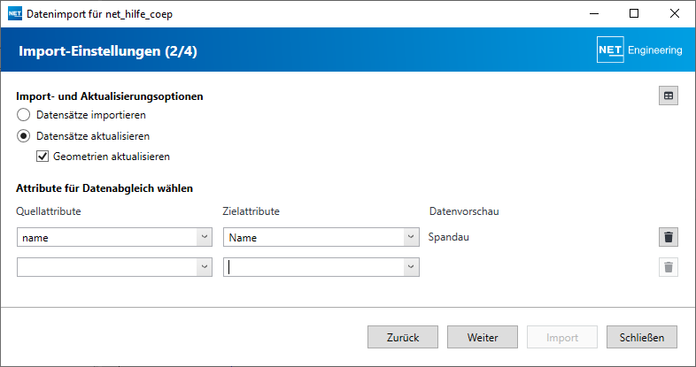The width and height of the screenshot is (696, 367).
Task: Click the Attribute für Datenabgleich wählen heading
Action: click(x=104, y=188)
